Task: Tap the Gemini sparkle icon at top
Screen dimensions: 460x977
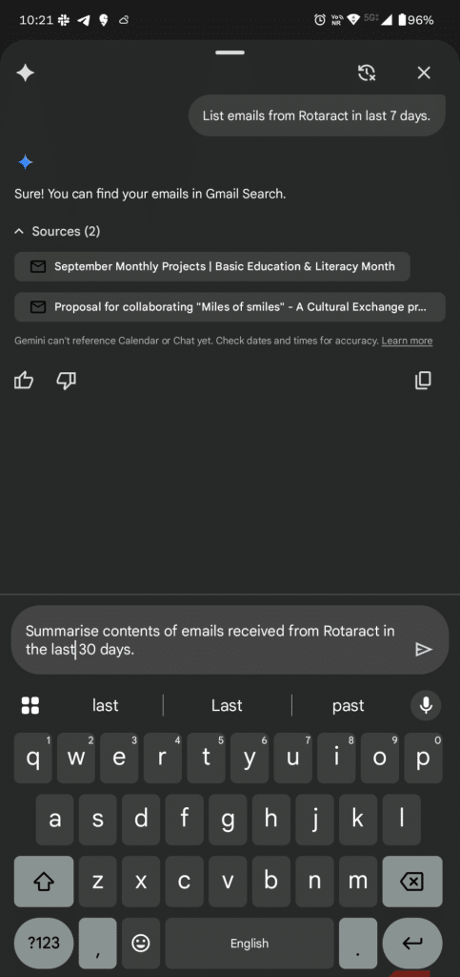Action: click(x=26, y=73)
